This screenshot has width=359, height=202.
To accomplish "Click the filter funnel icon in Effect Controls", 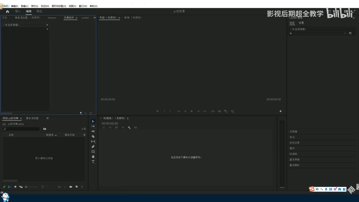I will coord(81,113).
